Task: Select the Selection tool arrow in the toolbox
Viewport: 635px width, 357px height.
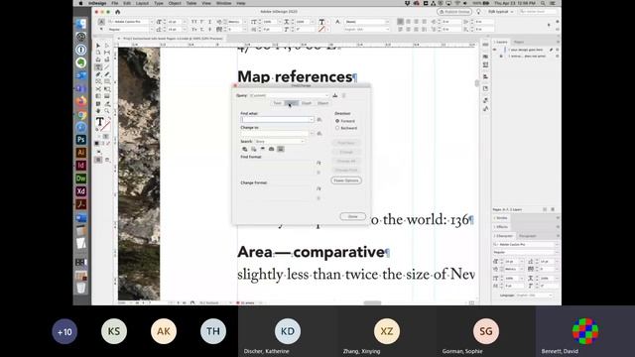Action: pyautogui.click(x=98, y=46)
